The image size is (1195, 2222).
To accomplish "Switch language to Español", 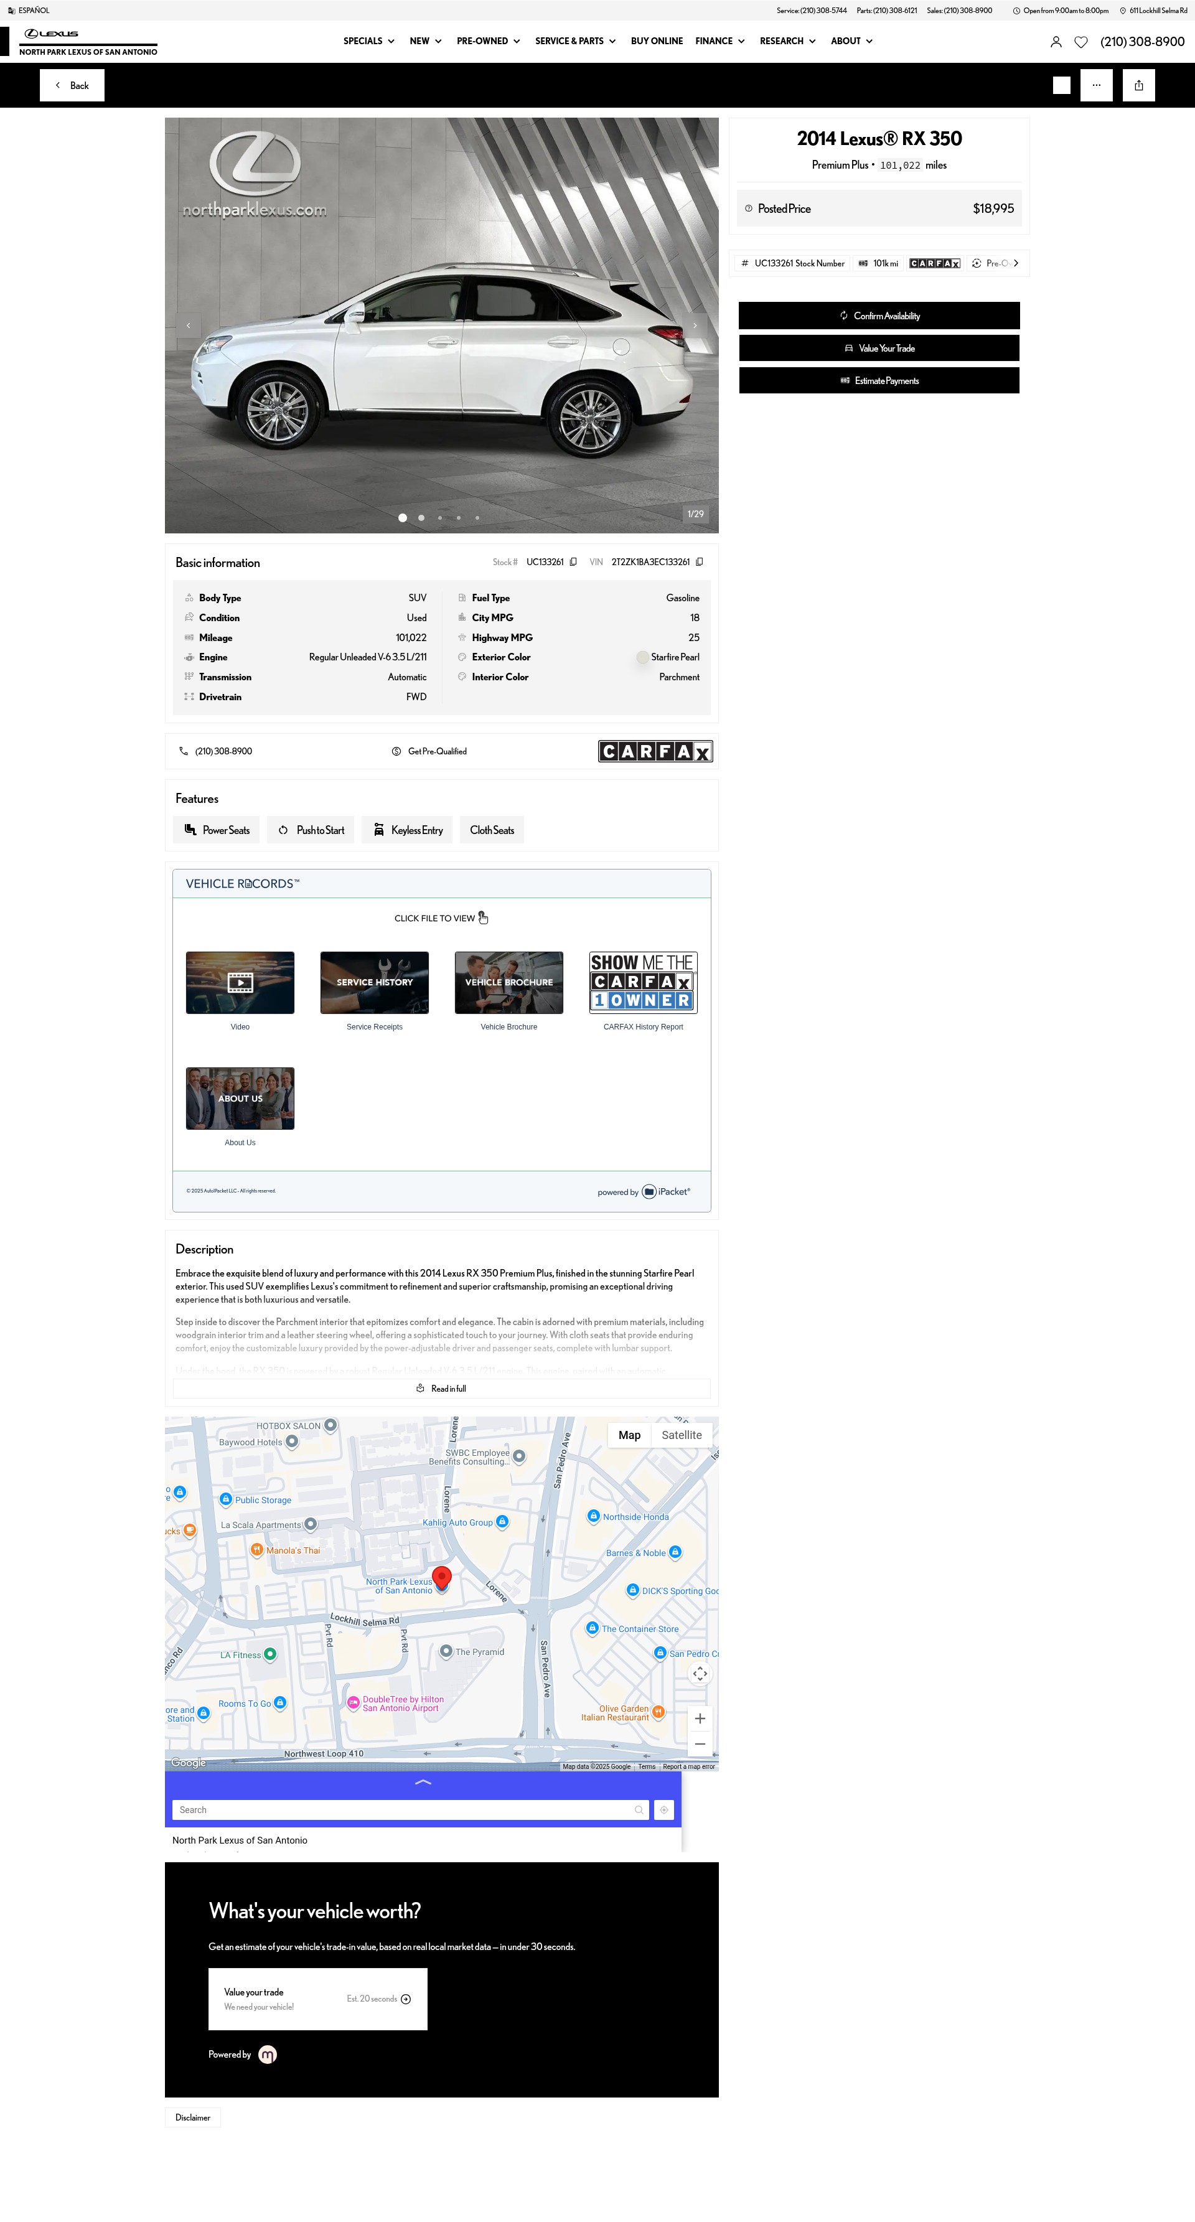I will (29, 11).
